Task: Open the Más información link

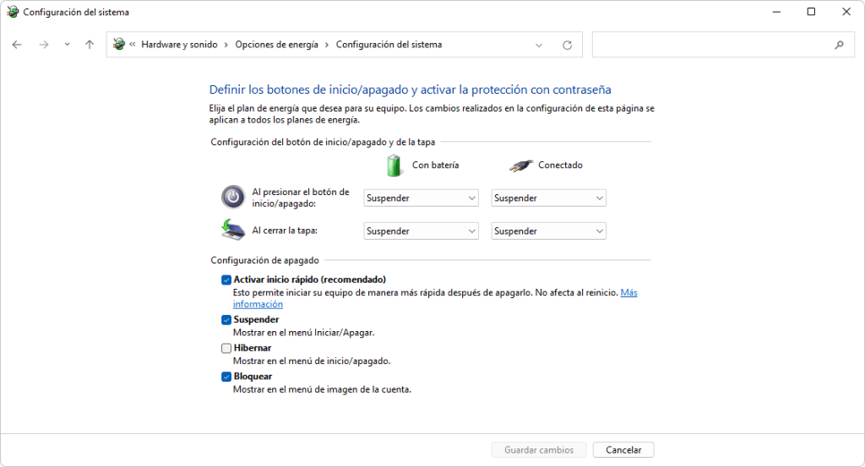Action: coord(628,293)
